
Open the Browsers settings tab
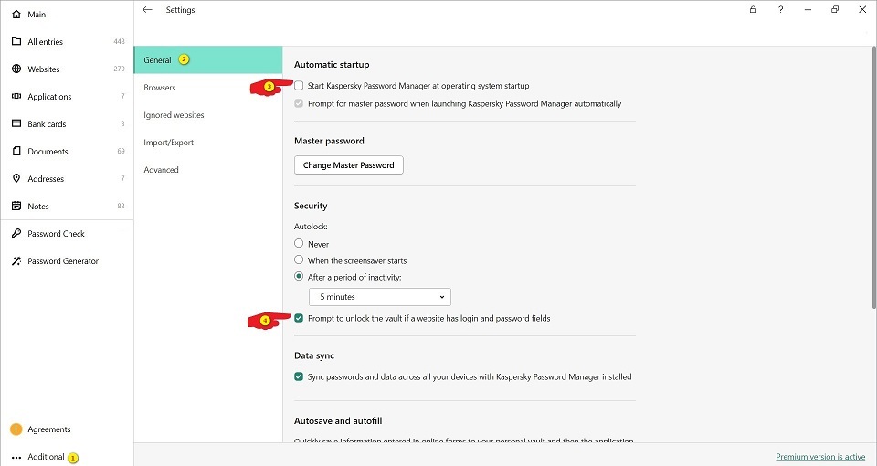208,88
